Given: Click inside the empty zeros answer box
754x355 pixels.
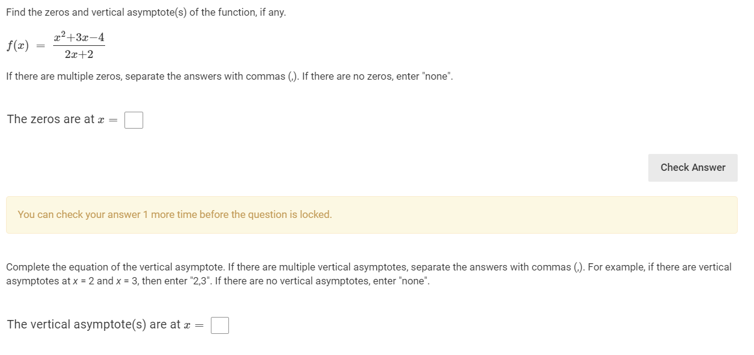Looking at the screenshot, I should click(x=134, y=120).
